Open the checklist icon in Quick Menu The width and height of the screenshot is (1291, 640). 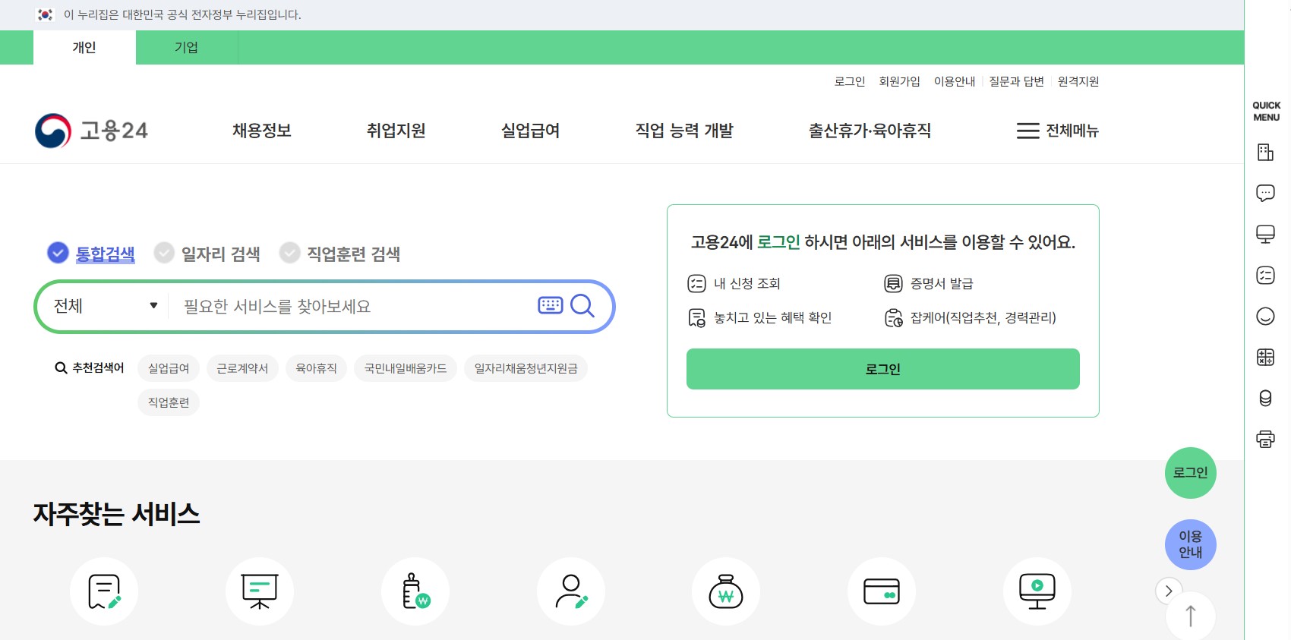[1265, 275]
